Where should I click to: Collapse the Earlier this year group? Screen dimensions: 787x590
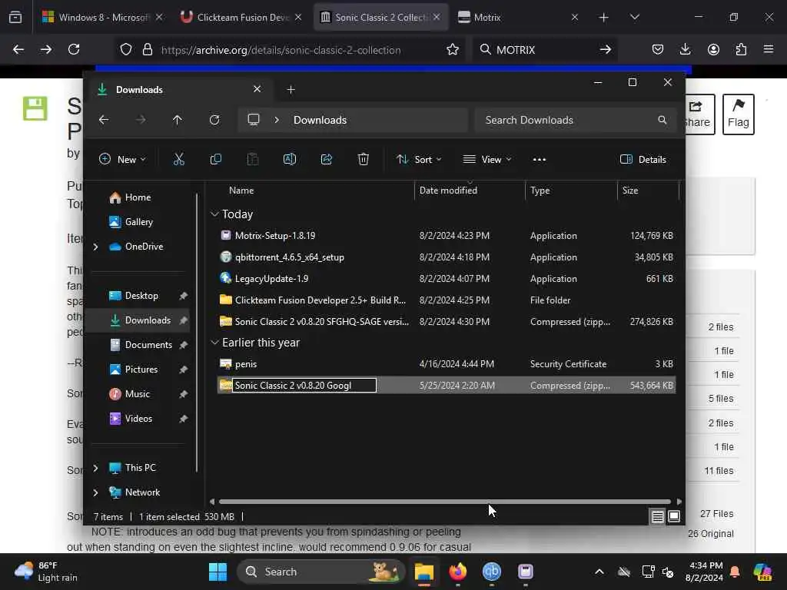215,343
